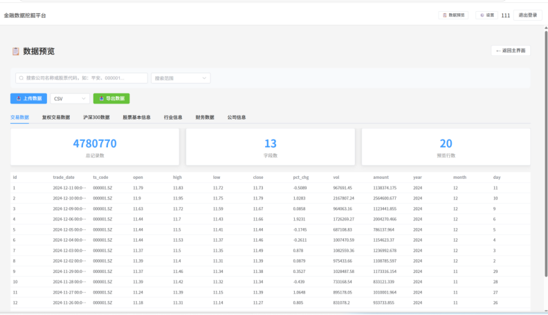Screen dimensions: 548x315
Task: Switch to the 公司信息 tab
Action: (x=237, y=117)
